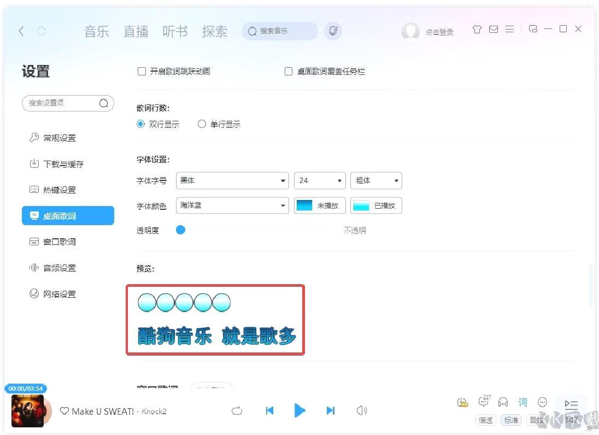
Task: Select the 桌面歌词 sidebar item
Action: (x=68, y=216)
